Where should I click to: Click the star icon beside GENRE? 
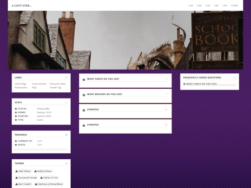pos(16,112)
